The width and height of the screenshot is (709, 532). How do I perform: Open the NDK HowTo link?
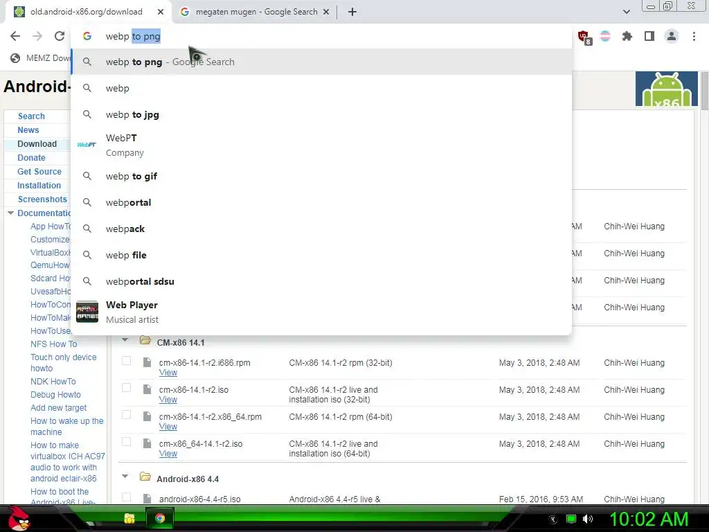(53, 382)
